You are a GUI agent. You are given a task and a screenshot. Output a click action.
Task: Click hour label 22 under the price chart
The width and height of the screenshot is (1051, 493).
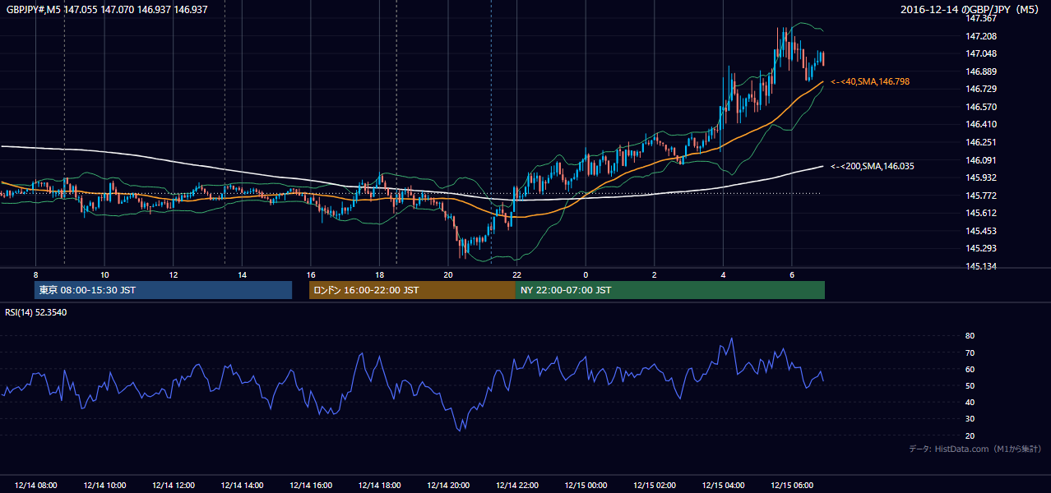point(516,274)
